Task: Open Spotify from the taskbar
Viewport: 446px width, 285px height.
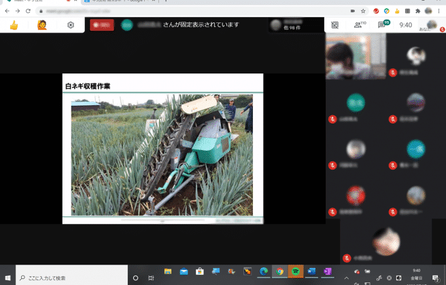Action: pyautogui.click(x=295, y=271)
